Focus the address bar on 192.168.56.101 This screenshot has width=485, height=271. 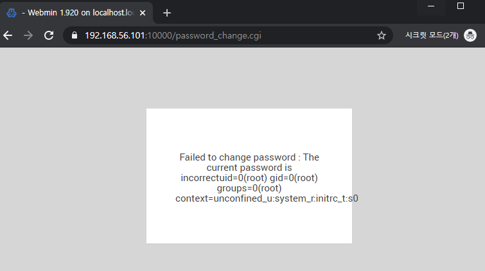coord(115,35)
